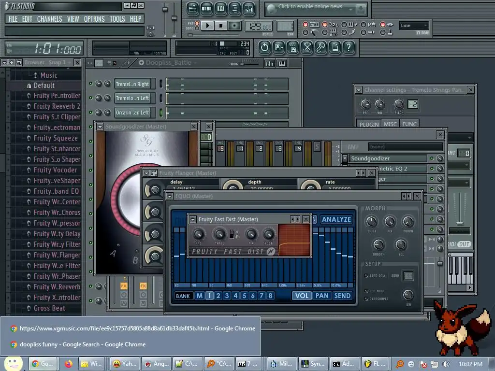Open the step sequencer button
The image size is (495, 371).
(206, 9)
